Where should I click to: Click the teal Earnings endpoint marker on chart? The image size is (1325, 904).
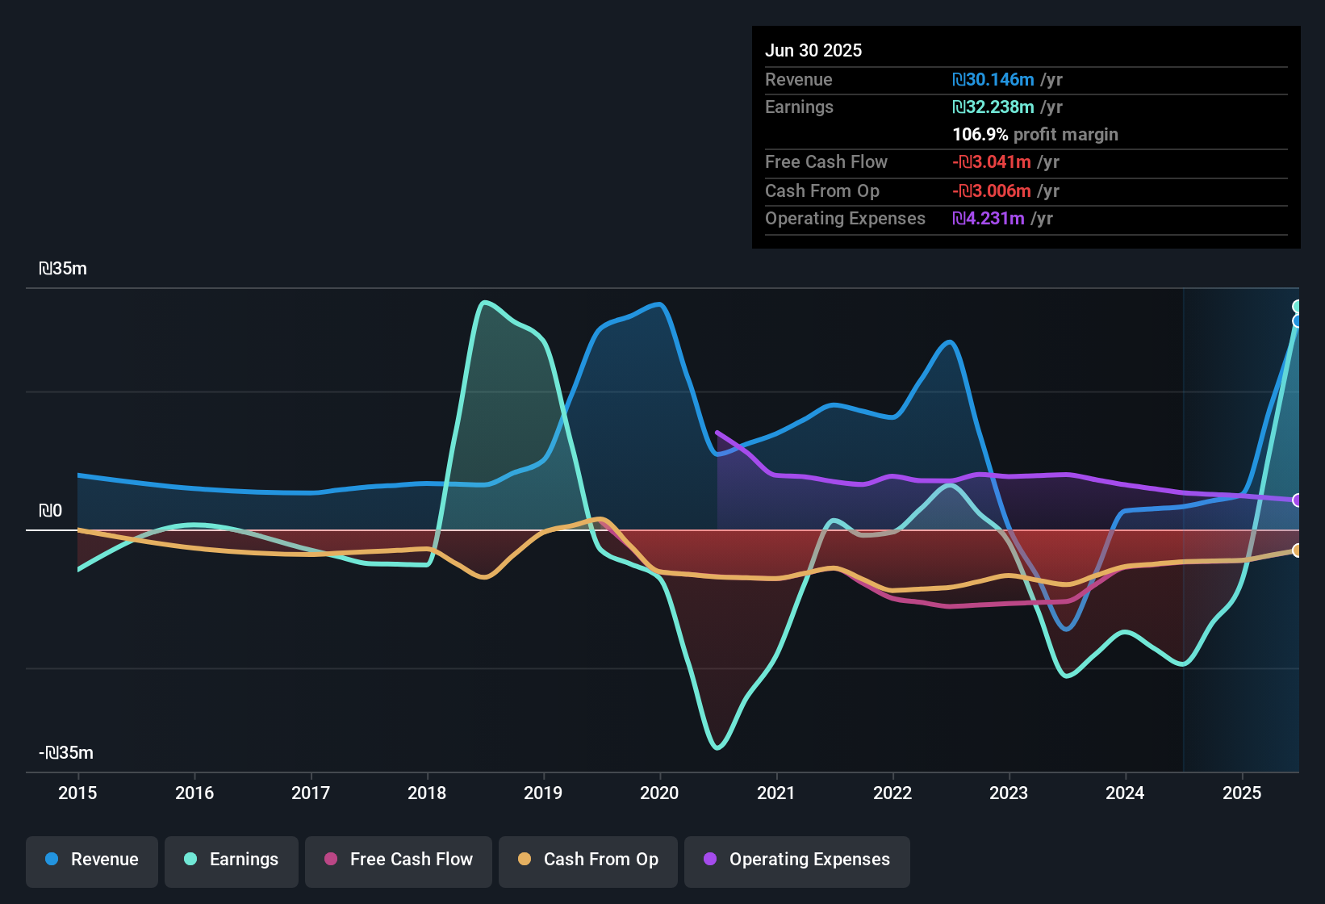pos(1298,305)
